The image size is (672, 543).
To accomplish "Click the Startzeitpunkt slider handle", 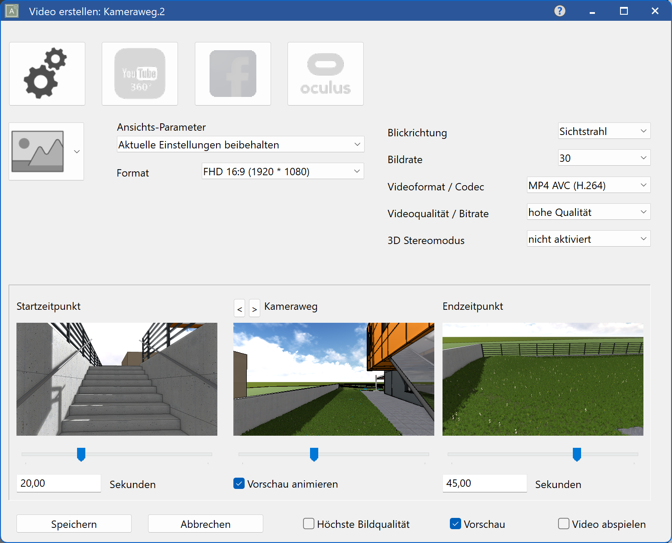I will coord(81,454).
